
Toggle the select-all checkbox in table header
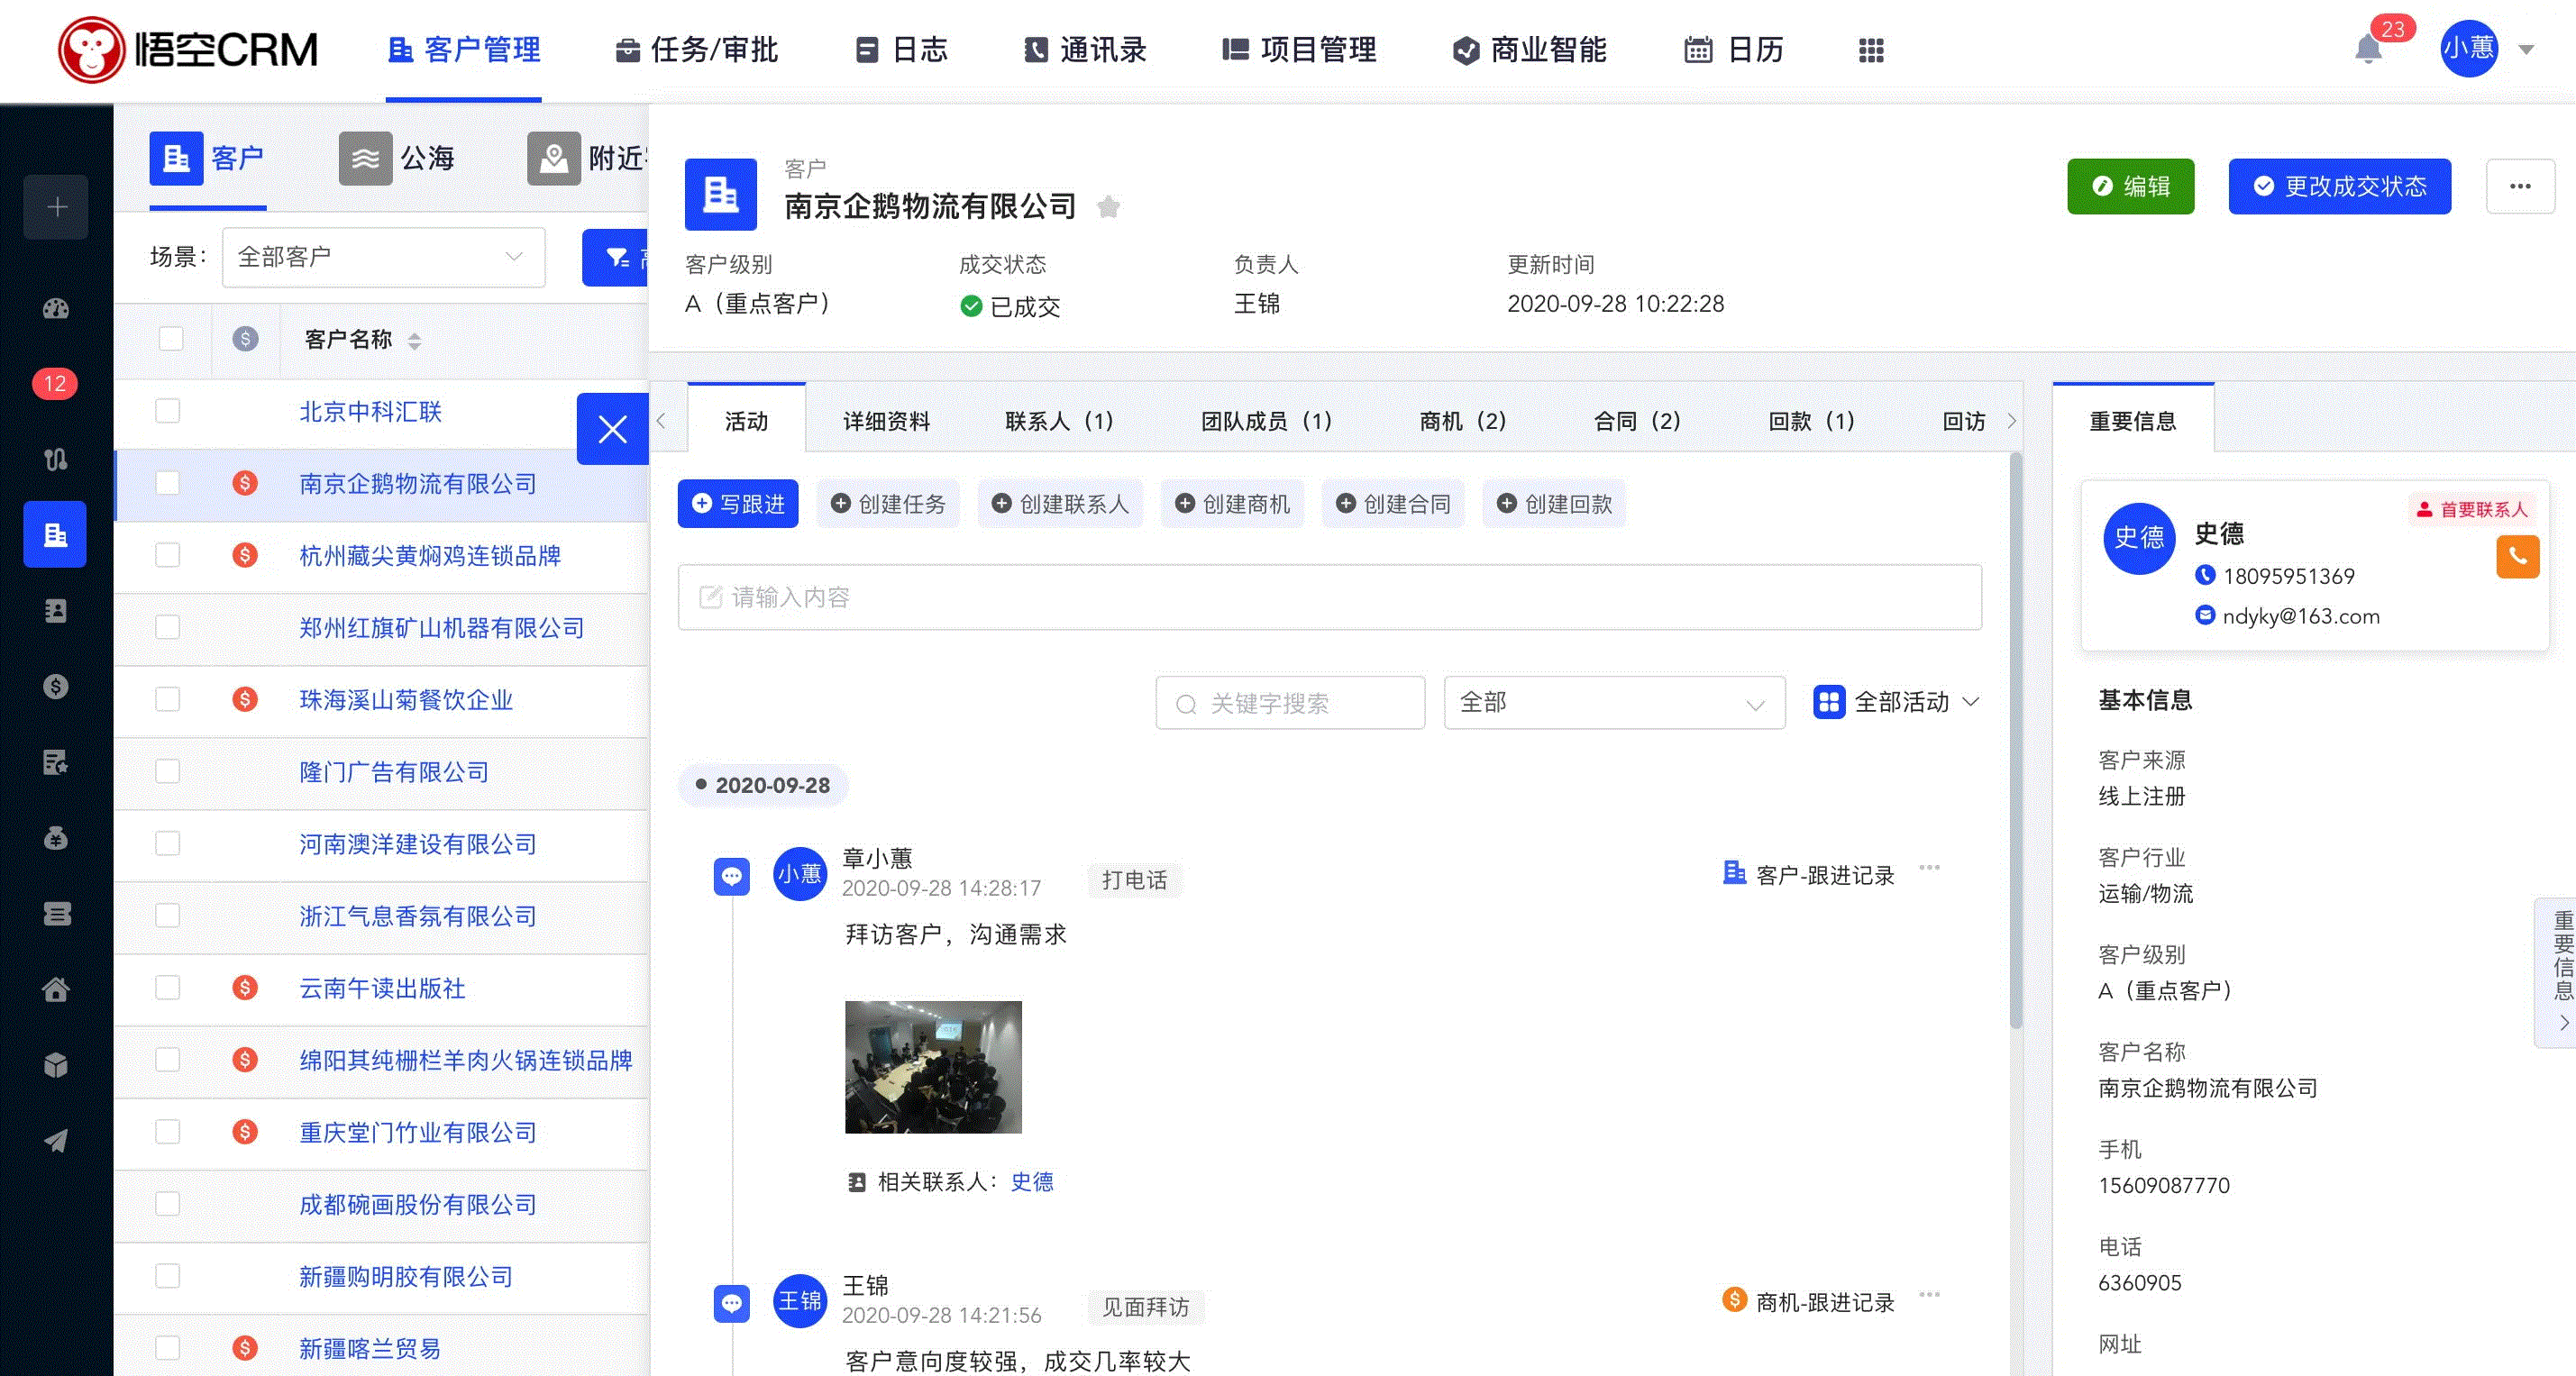point(171,339)
